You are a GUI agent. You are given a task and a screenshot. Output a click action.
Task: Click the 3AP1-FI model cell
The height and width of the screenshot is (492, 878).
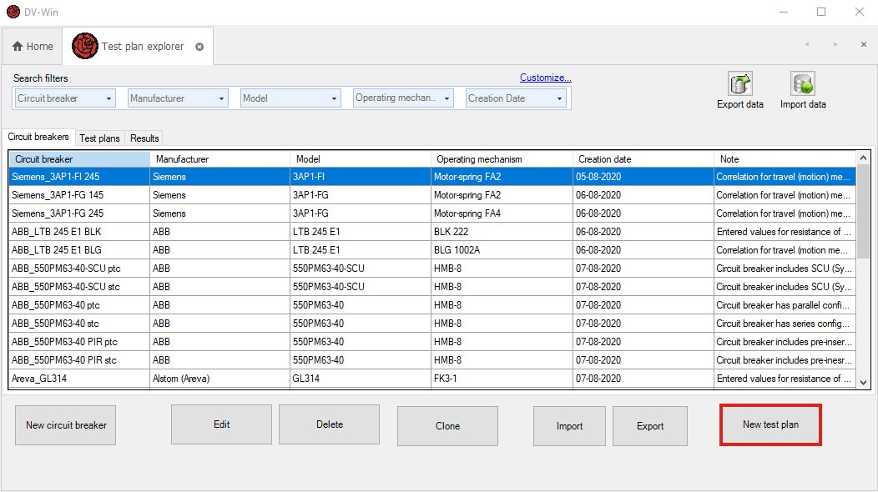361,177
